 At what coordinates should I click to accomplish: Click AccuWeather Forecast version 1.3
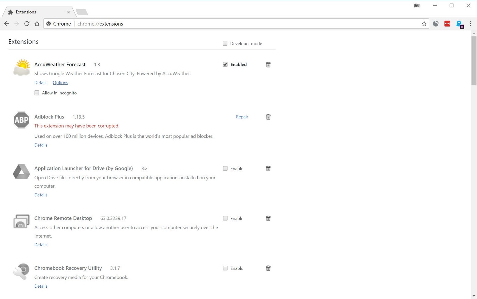[97, 65]
